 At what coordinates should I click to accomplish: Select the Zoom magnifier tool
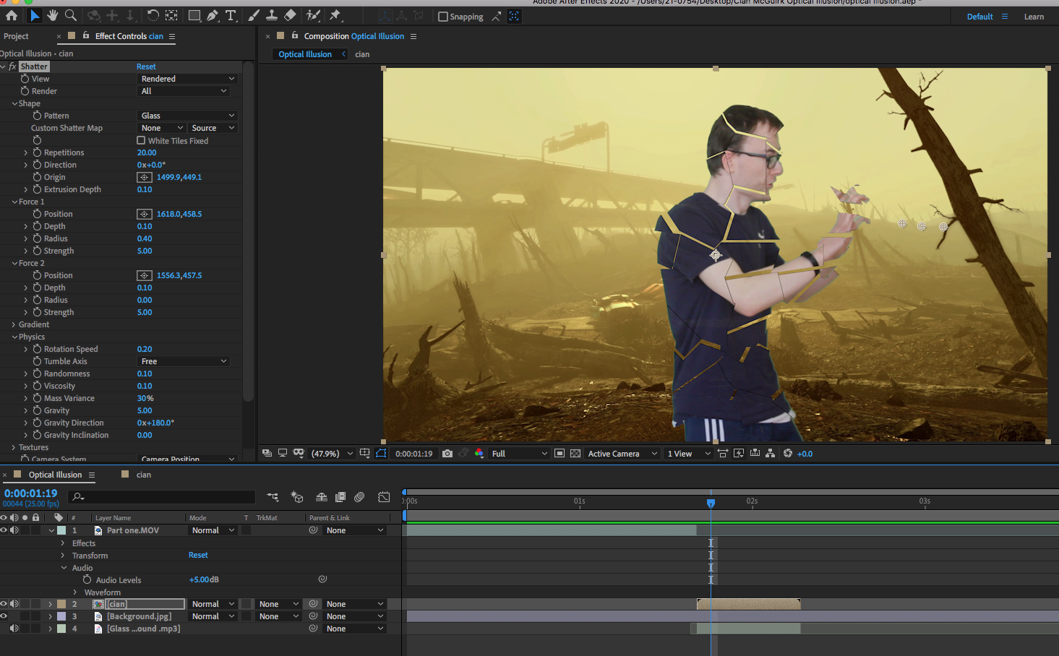(71, 15)
